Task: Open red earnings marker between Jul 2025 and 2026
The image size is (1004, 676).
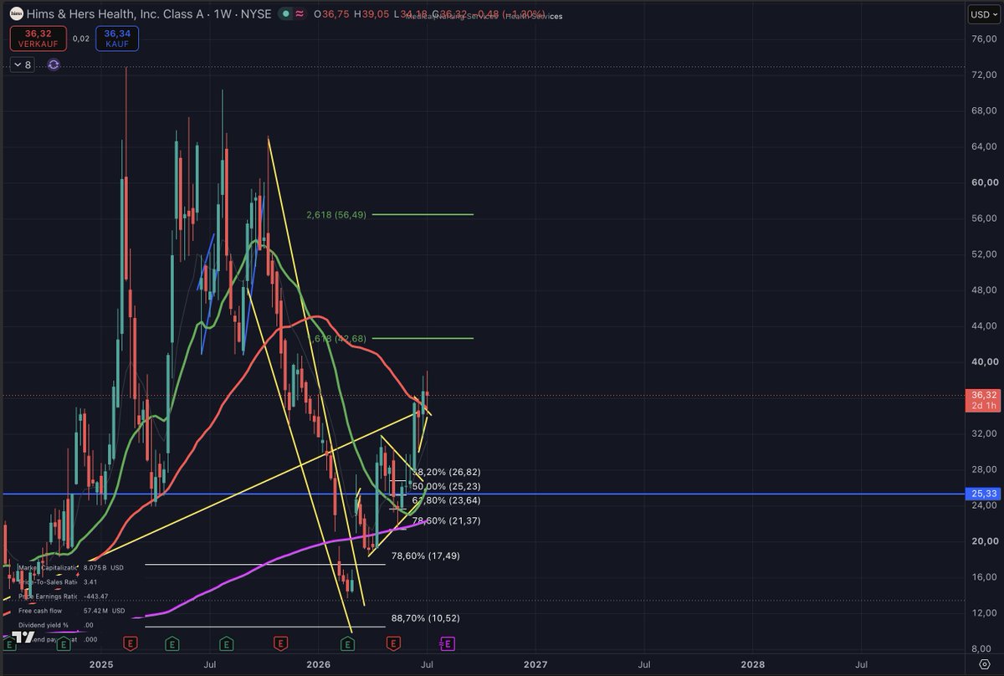Action: [x=280, y=643]
